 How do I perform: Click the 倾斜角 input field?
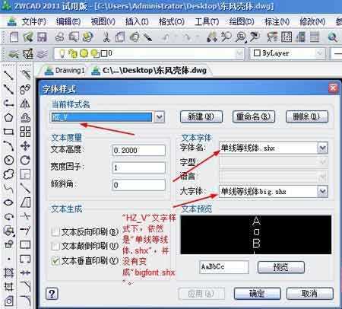click(x=138, y=185)
